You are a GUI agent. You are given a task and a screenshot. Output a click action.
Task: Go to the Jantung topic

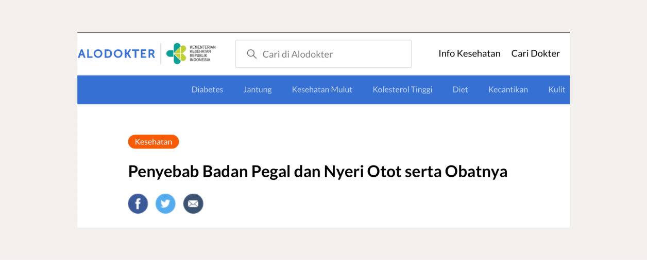point(258,89)
